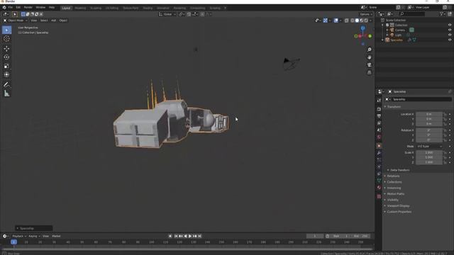Open the Window menu
This screenshot has width=454, height=255.
40,8
